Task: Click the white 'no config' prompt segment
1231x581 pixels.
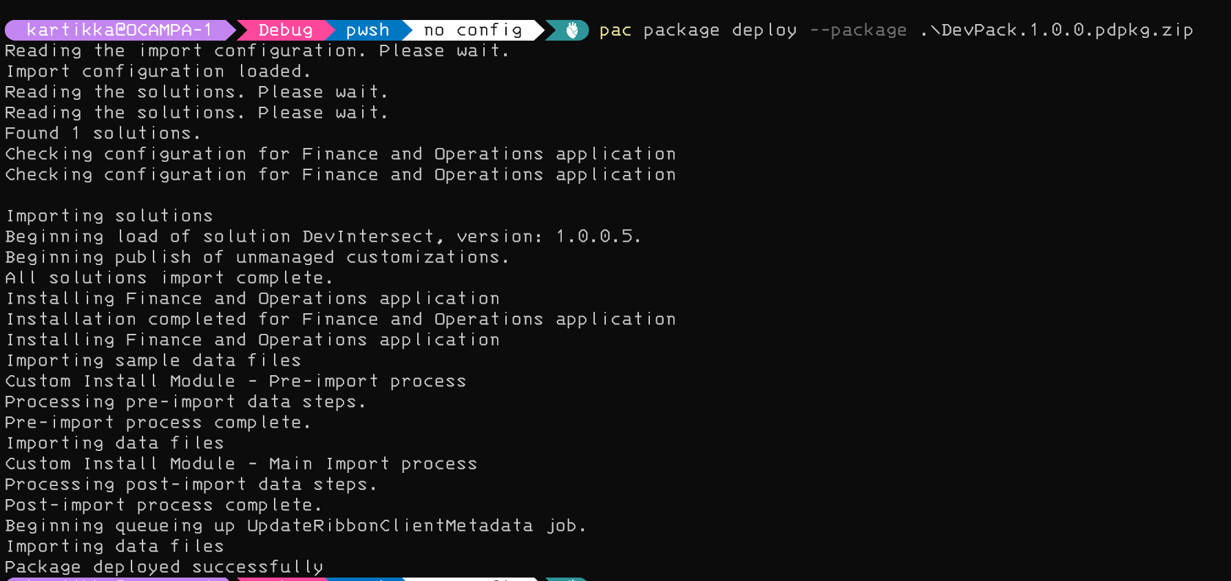Action: pos(472,30)
